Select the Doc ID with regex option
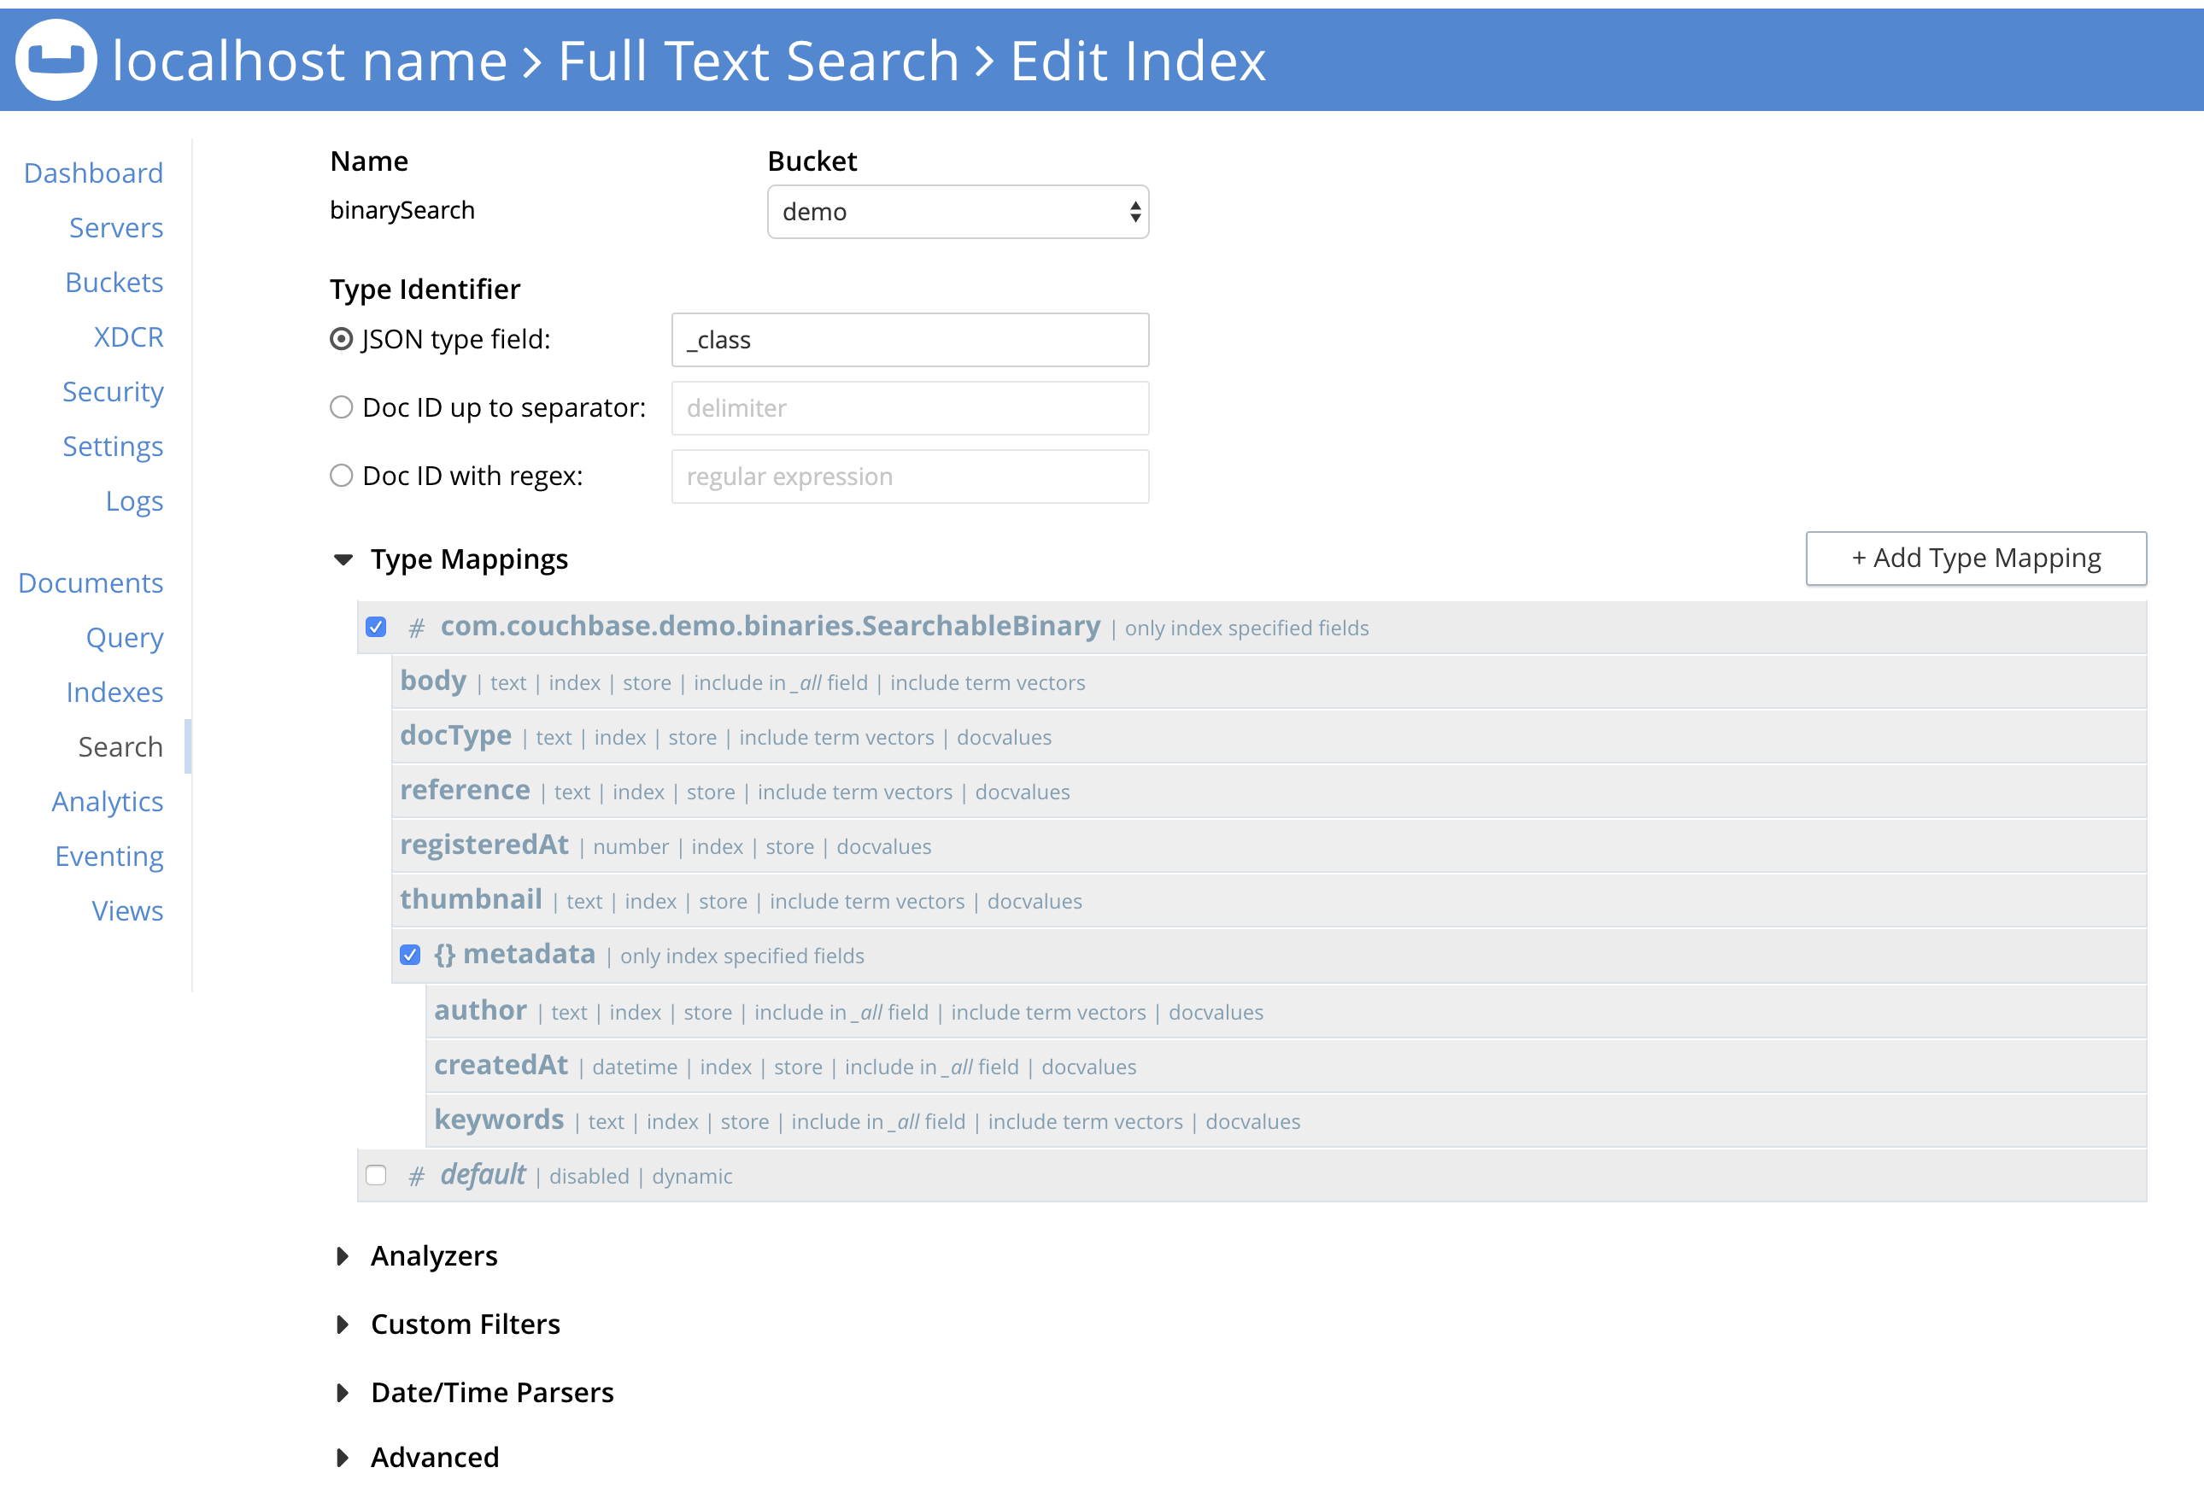Viewport: 2204px width, 1491px height. click(342, 476)
